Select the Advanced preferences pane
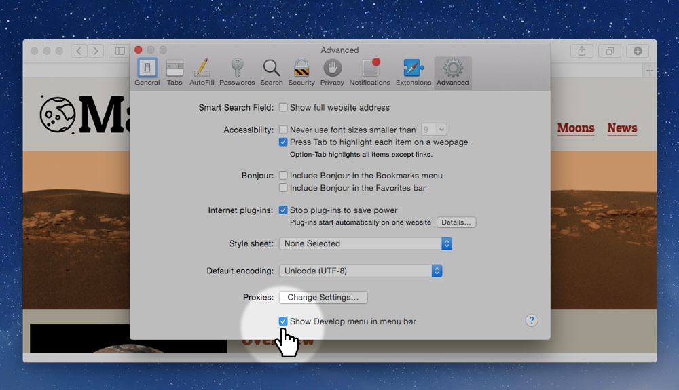The height and width of the screenshot is (390, 679). click(452, 73)
